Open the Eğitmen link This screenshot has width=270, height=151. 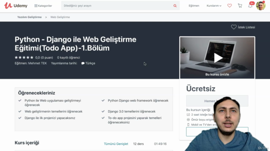coord(194,5)
